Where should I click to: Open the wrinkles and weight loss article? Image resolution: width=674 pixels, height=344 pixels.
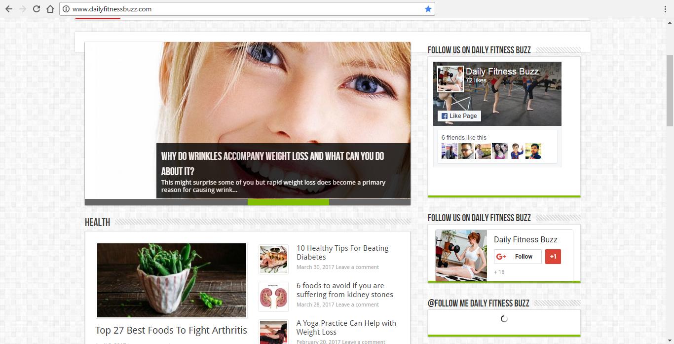[272, 156]
